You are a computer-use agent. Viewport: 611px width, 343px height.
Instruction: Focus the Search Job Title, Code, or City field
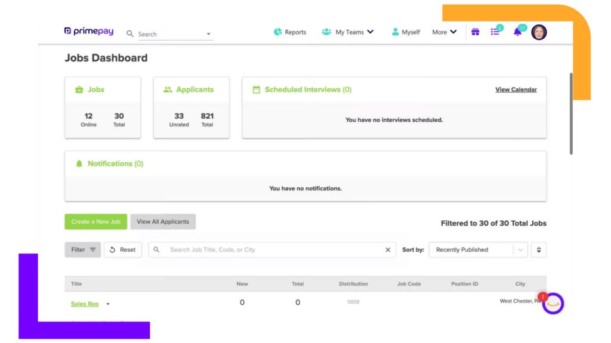pyautogui.click(x=272, y=250)
